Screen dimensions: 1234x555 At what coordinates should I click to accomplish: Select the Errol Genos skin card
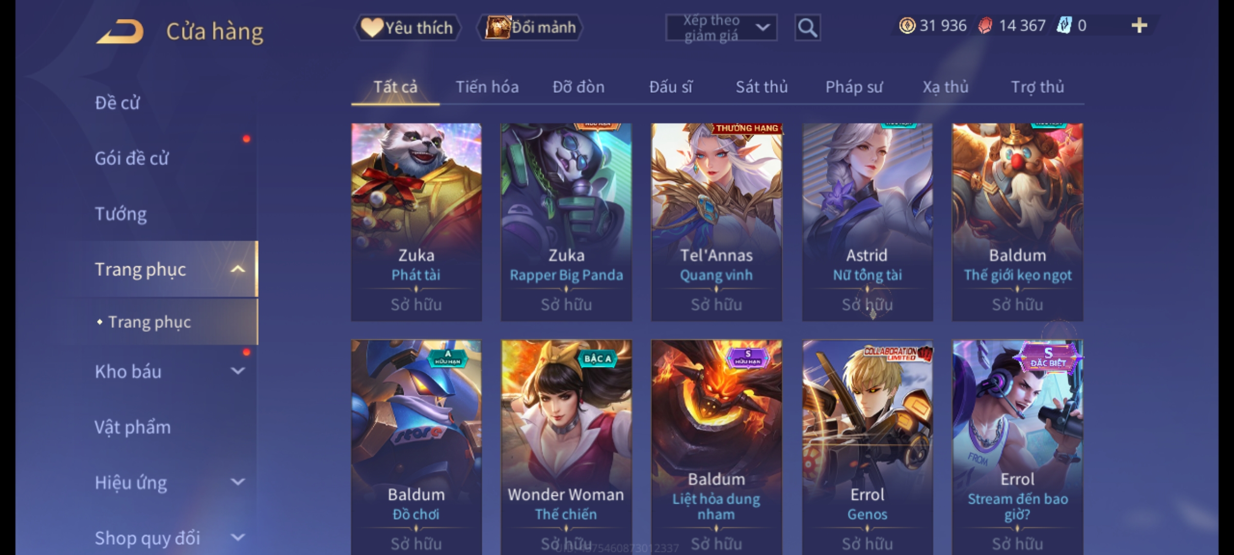point(867,447)
